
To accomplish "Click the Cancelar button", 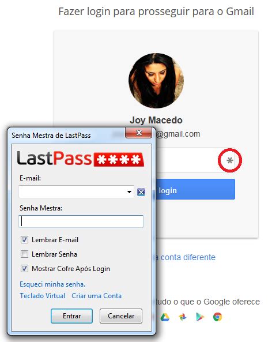I will [x=121, y=316].
